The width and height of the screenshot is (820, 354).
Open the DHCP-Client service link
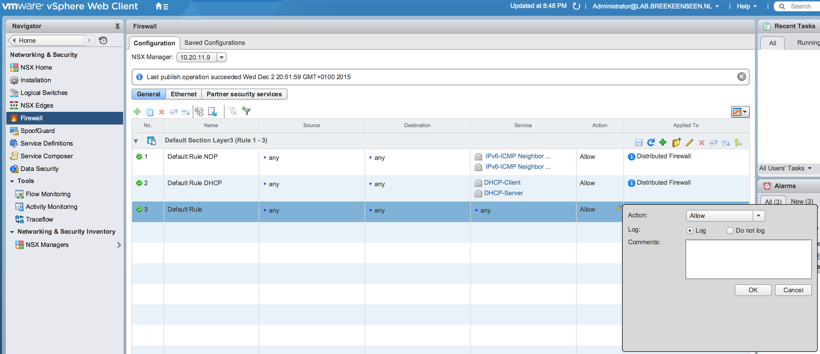pos(502,183)
